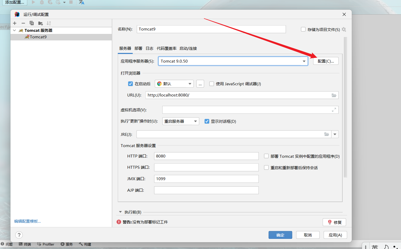
Task: Remove the selected configuration with minus icon
Action: [x=23, y=23]
